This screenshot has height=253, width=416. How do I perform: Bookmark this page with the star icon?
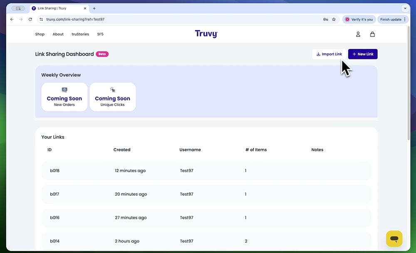(334, 19)
